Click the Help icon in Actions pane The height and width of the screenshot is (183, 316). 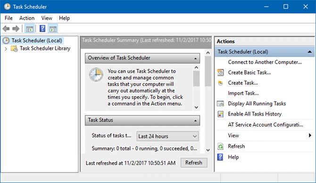click(x=220, y=157)
